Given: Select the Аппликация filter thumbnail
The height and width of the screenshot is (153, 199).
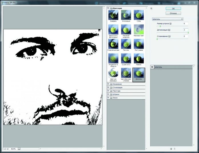Looking at the screenshot, I should 126,15.
